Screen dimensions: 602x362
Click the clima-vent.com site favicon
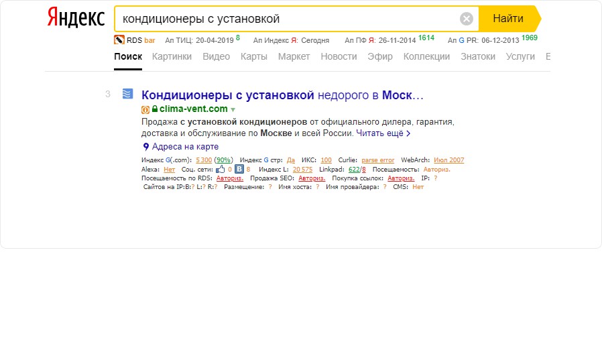[127, 94]
